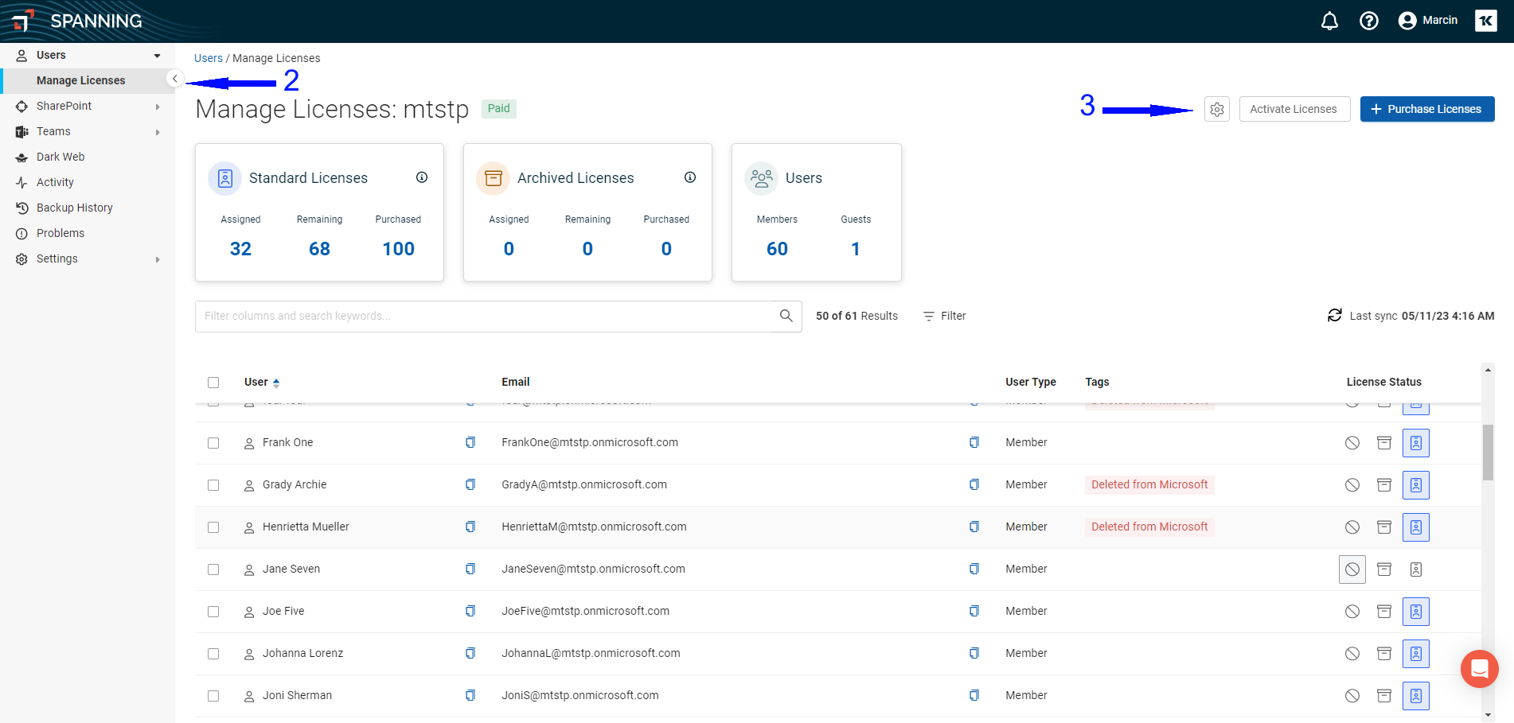Viewport: 1514px width, 723px height.
Task: Open Marcin's account menu
Action: pyautogui.click(x=1428, y=21)
